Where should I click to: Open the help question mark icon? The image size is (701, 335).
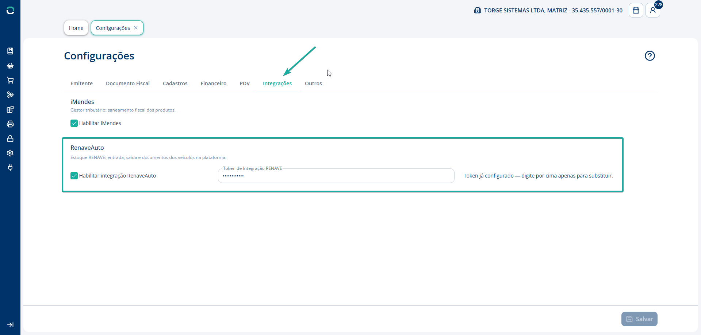coord(650,56)
